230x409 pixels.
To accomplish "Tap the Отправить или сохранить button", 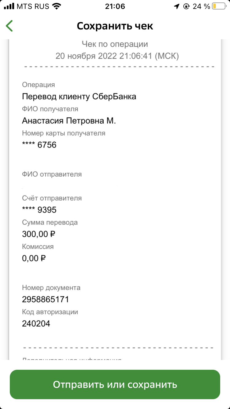I will [x=115, y=384].
